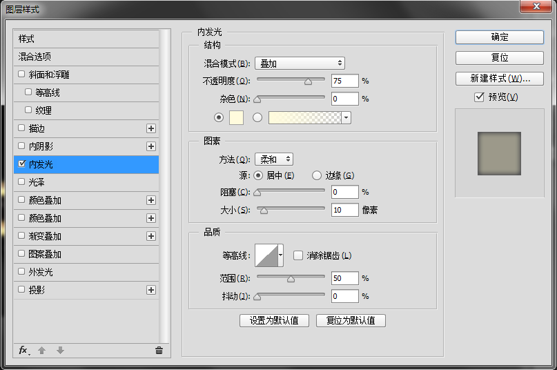
Task: Click the fx effects menu icon
Action: (23, 351)
